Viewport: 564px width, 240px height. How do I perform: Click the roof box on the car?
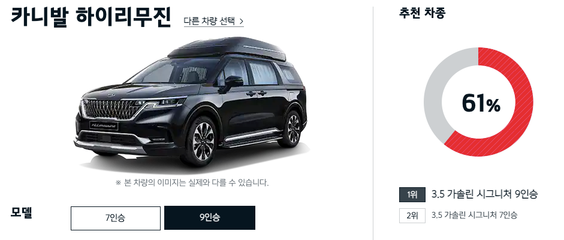point(227,49)
